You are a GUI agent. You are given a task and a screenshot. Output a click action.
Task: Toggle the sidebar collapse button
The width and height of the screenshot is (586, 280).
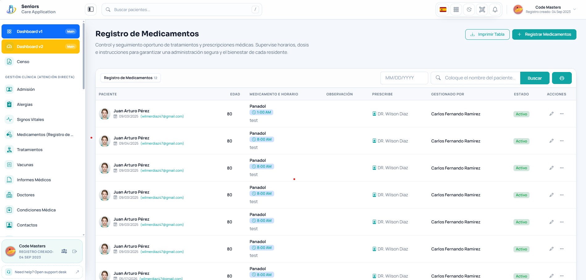(91, 10)
